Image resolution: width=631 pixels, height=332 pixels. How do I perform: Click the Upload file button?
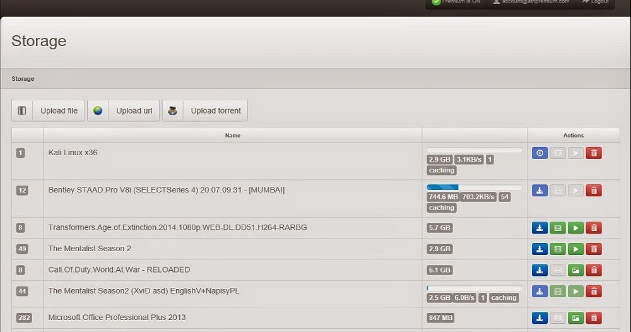click(x=49, y=110)
